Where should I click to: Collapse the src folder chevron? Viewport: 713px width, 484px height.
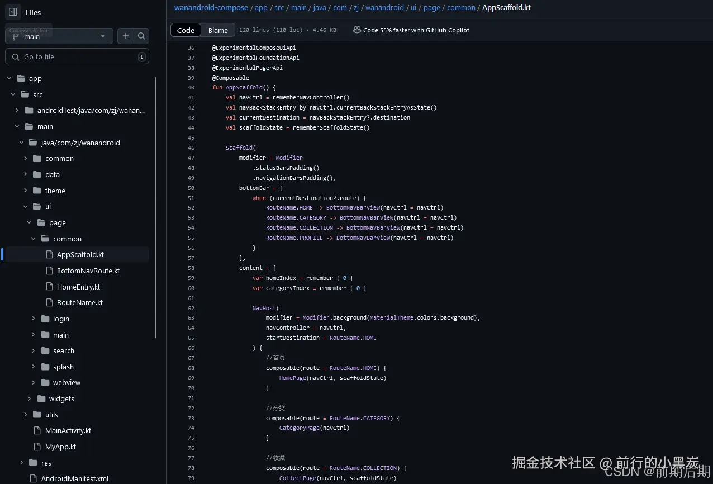coord(13,94)
